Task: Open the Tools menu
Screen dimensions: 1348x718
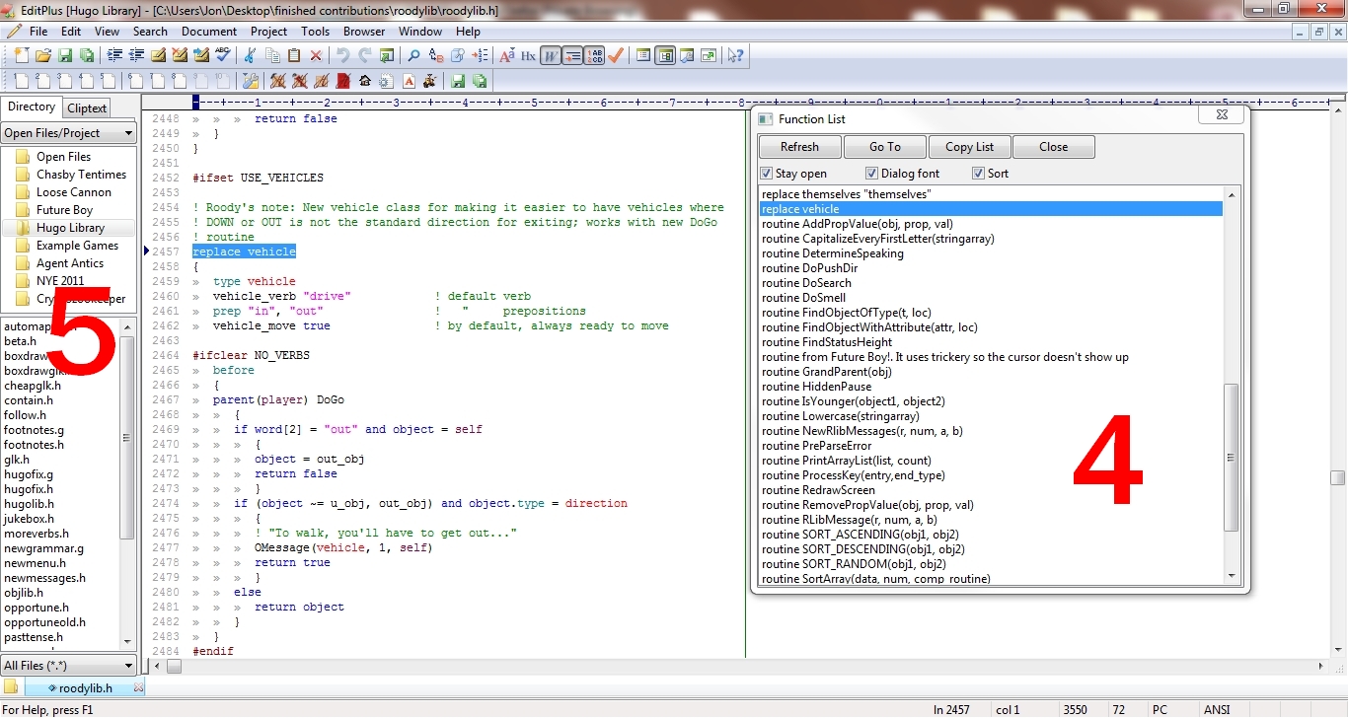Action: click(316, 32)
